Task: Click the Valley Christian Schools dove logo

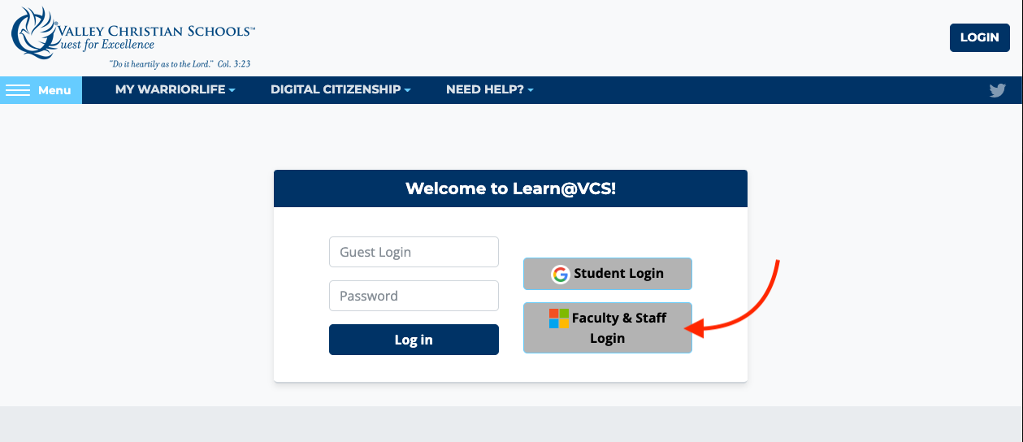Action: coord(33,34)
